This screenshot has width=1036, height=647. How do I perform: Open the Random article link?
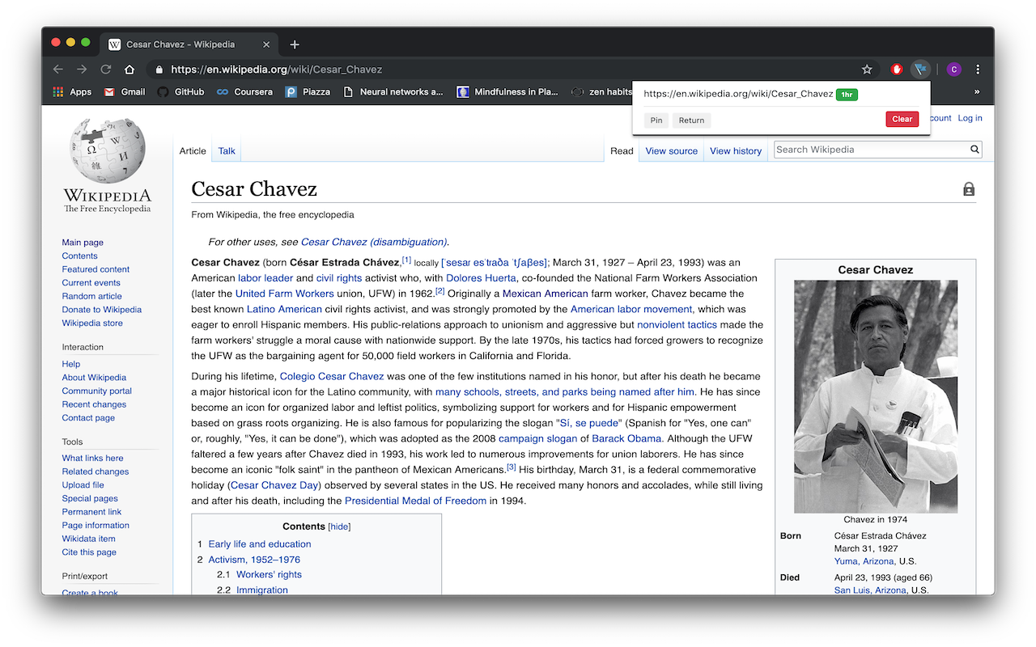91,296
